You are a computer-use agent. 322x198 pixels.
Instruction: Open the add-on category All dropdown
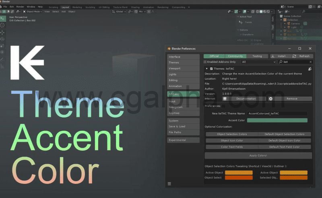258,62
